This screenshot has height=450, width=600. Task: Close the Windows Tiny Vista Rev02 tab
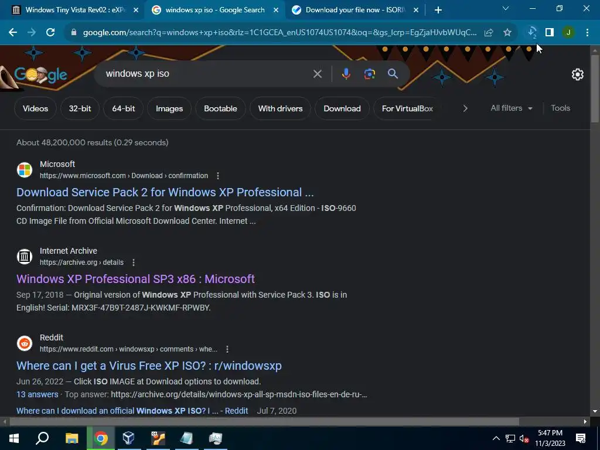[136, 11]
